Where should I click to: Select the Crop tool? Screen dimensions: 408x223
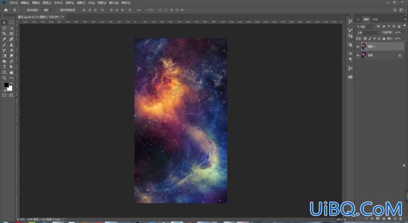pos(4,34)
